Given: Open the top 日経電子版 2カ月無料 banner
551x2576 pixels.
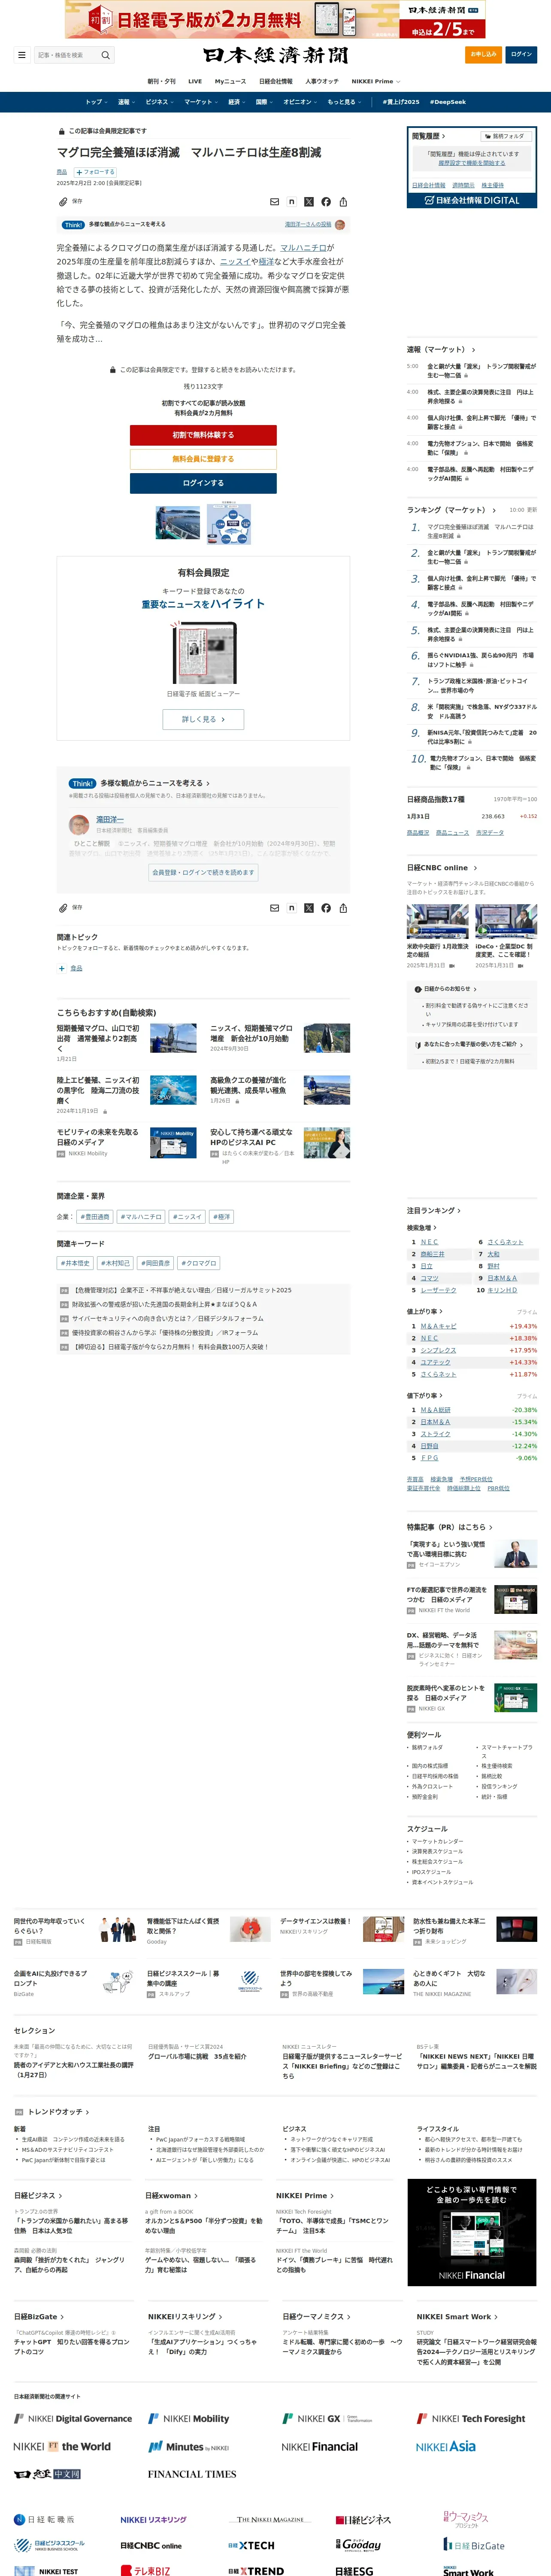Looking at the screenshot, I should coord(275,19).
